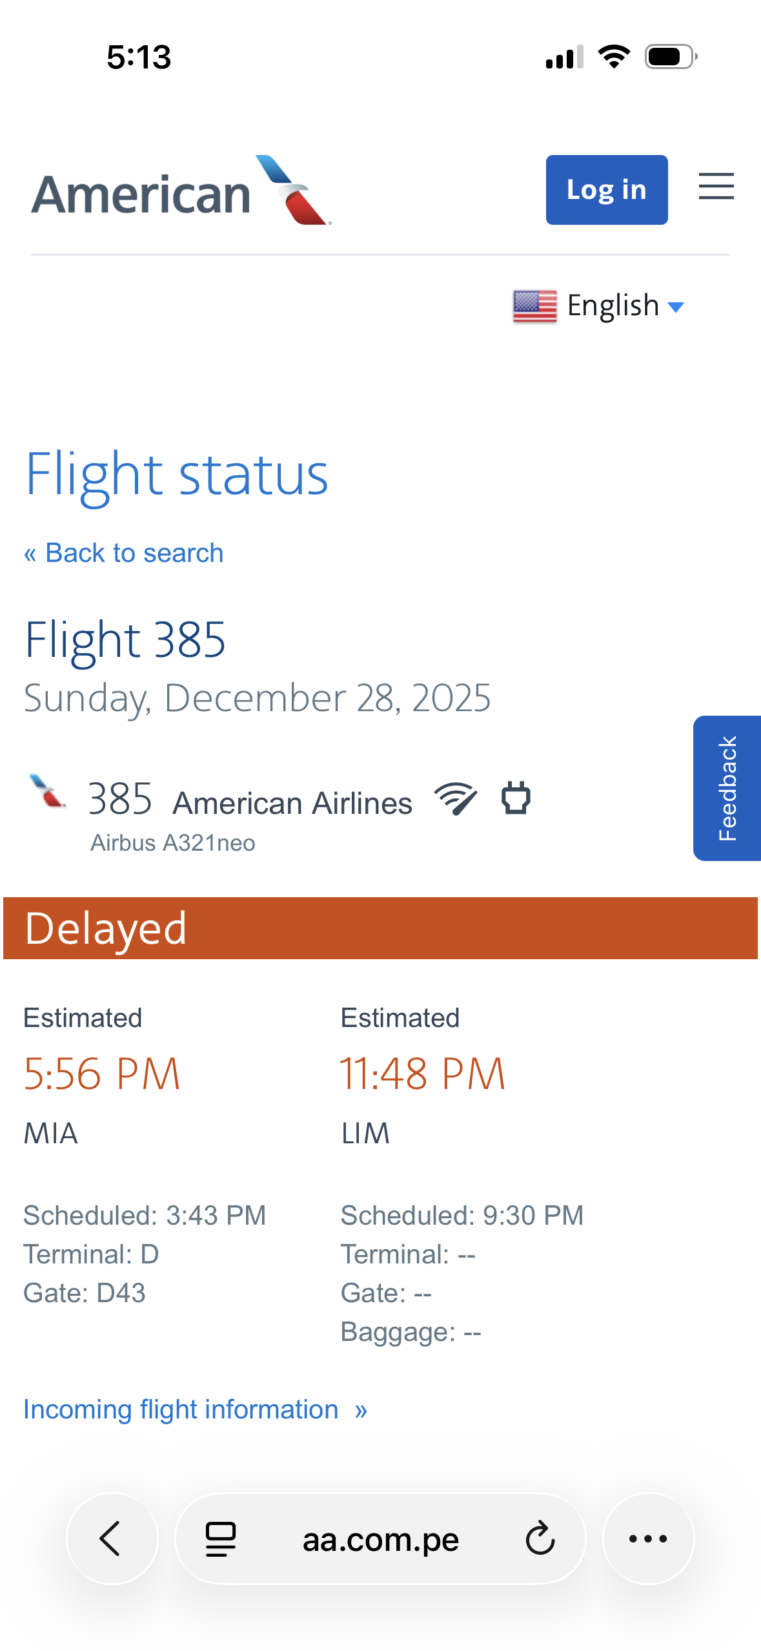
Task: Click the language dropdown arrow
Action: [x=676, y=307]
